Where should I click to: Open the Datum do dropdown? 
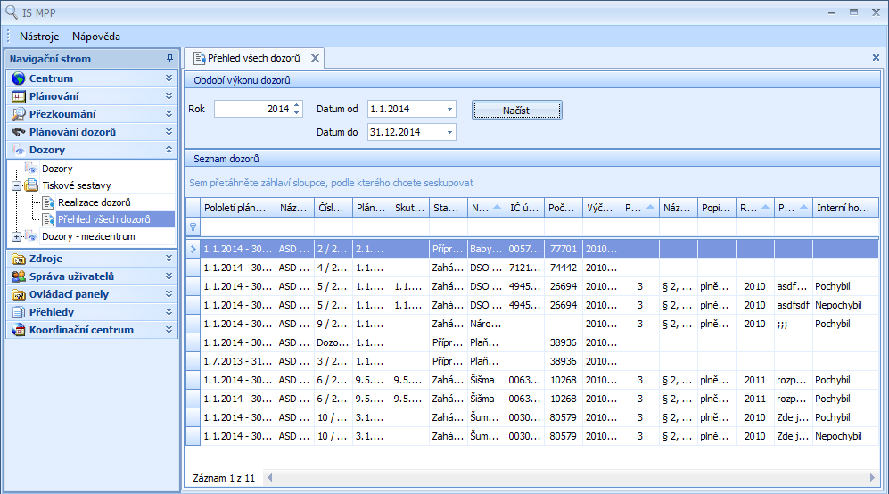coord(449,132)
